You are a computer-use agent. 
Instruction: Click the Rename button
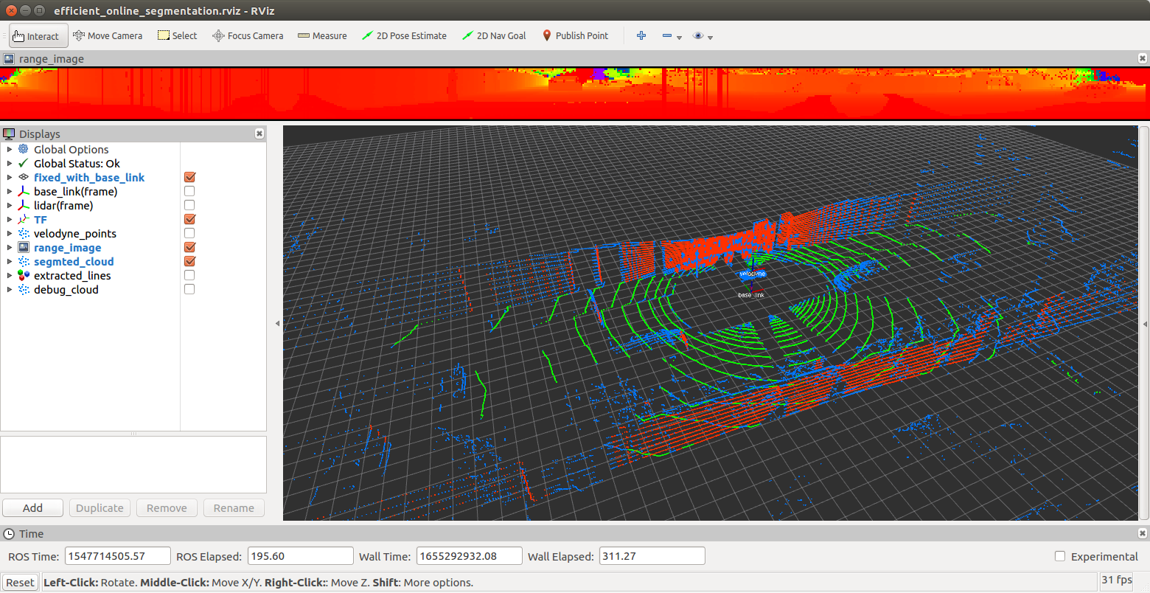[x=234, y=507]
